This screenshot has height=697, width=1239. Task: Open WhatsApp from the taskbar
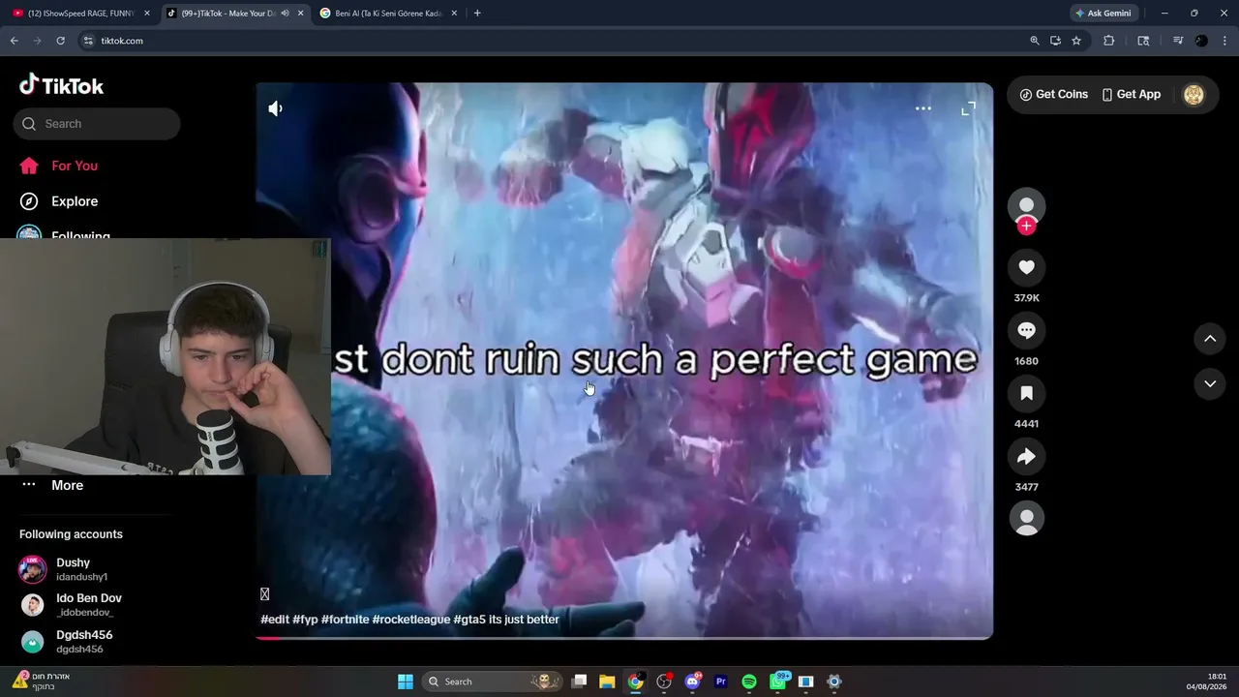[x=778, y=682]
